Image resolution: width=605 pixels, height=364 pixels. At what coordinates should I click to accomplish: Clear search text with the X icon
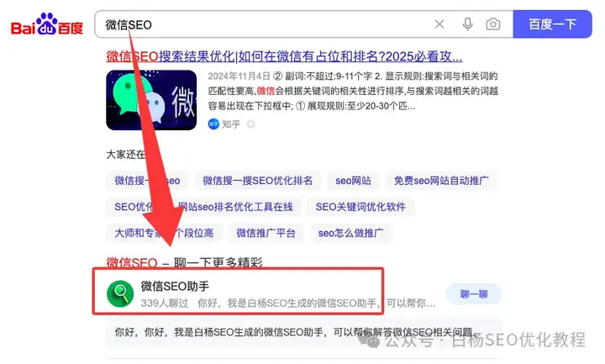click(439, 24)
